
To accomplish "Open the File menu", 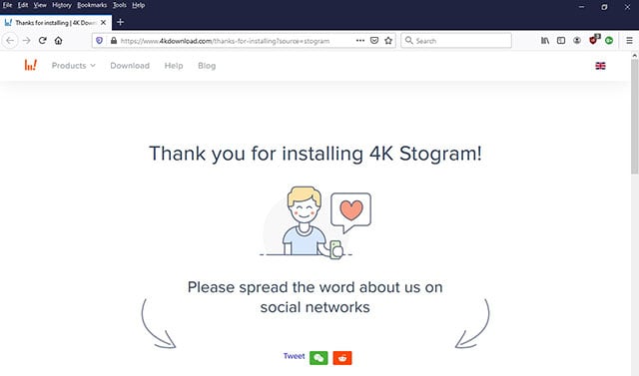I will [7, 5].
